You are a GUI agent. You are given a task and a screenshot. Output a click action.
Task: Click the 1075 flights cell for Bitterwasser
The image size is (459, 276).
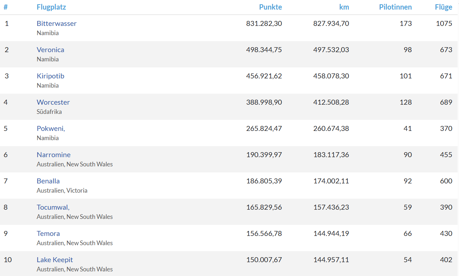coord(444,23)
